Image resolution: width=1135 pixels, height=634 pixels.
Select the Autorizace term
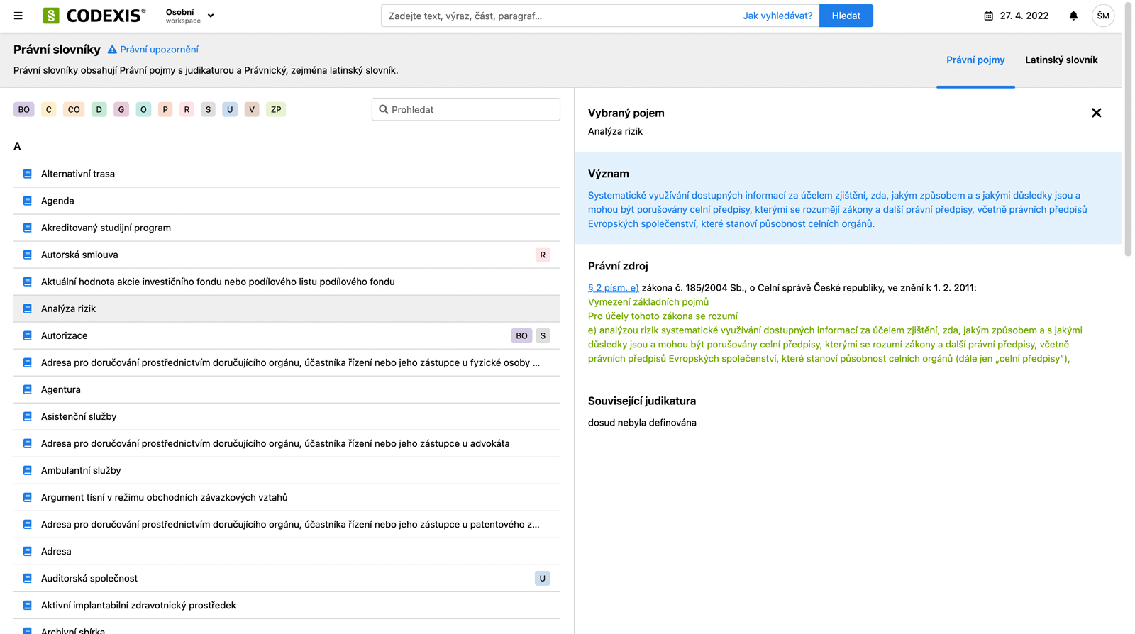[65, 335]
